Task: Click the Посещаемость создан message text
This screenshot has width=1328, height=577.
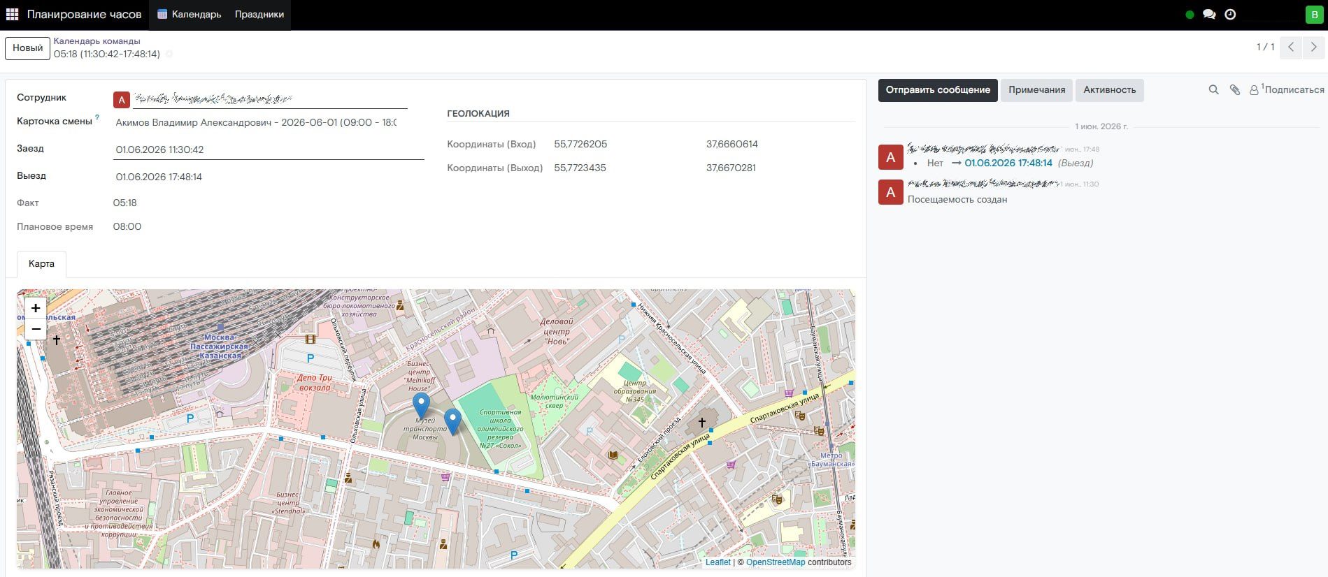Action: click(957, 200)
